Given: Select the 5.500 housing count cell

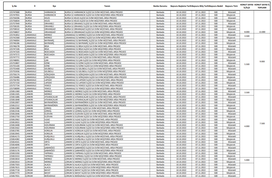Looking at the screenshot, I should (247, 64).
